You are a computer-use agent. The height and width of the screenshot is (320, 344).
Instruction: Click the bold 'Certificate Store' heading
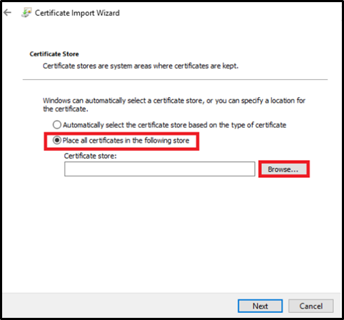point(54,54)
